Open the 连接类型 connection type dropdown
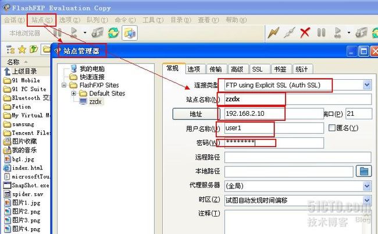This screenshot has height=234, width=378. coord(367,85)
